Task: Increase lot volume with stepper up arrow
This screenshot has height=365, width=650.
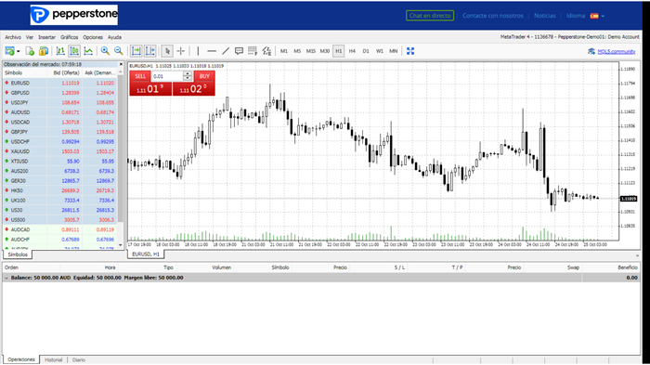Action: point(188,73)
